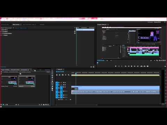Screen dimensions: 167x125
Task: Click Add Marker button in Program monitor
Action: tap(116, 66)
